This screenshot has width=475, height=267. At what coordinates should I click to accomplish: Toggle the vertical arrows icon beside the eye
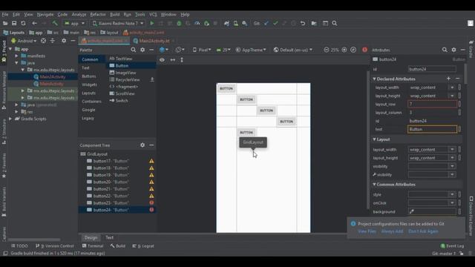click(x=182, y=60)
